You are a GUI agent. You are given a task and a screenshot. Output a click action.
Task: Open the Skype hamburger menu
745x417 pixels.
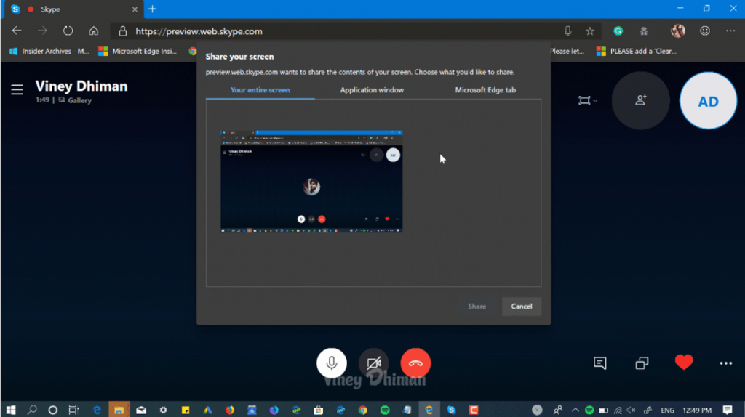pyautogui.click(x=17, y=89)
